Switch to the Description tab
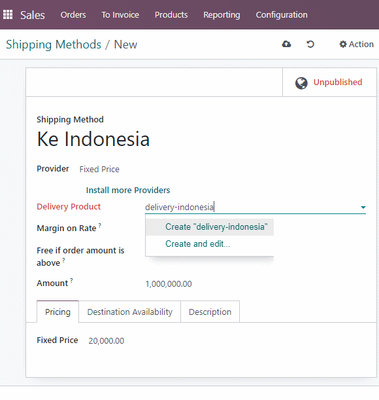 click(210, 312)
